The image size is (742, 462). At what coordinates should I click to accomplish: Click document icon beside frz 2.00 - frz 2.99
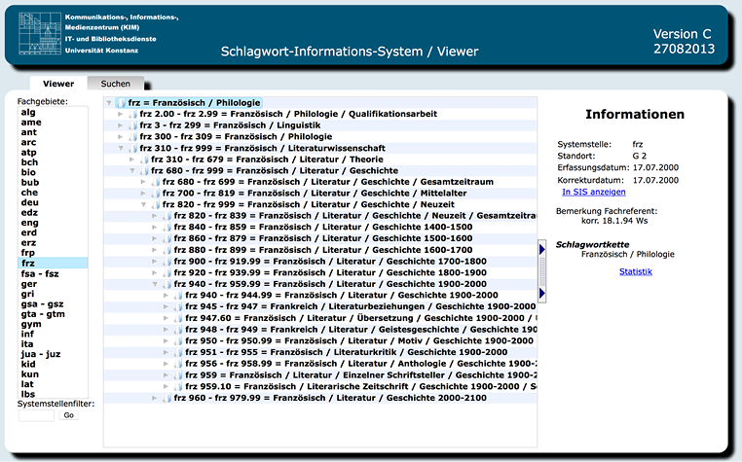[x=132, y=114]
